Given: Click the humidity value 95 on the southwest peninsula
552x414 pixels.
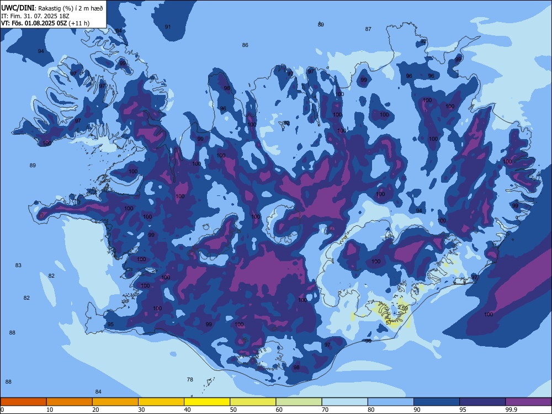Looking at the screenshot, I should (x=110, y=325).
